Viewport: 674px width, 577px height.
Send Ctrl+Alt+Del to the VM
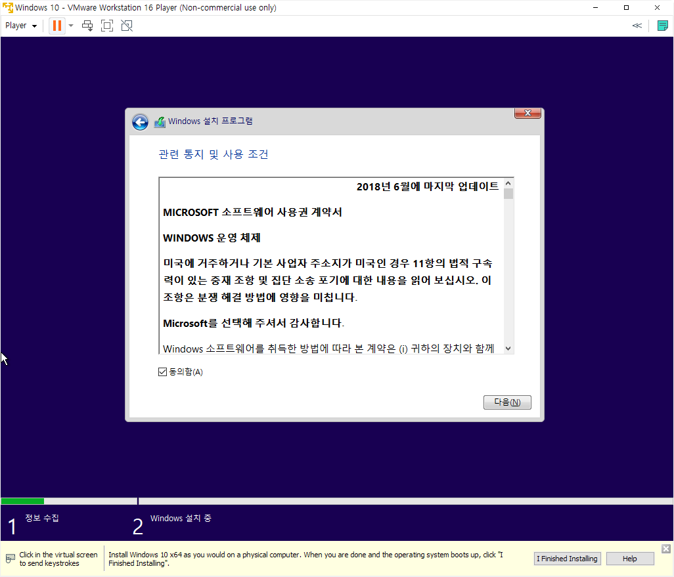pos(87,26)
